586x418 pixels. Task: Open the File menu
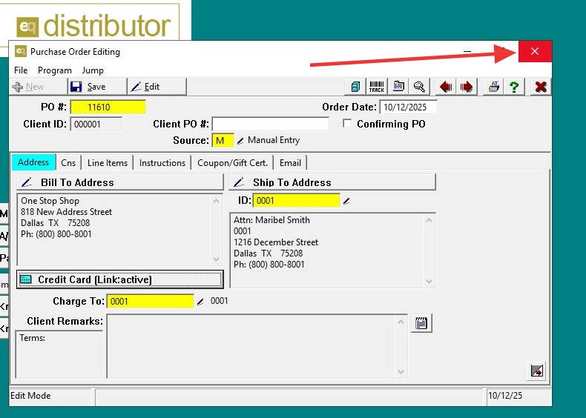21,70
